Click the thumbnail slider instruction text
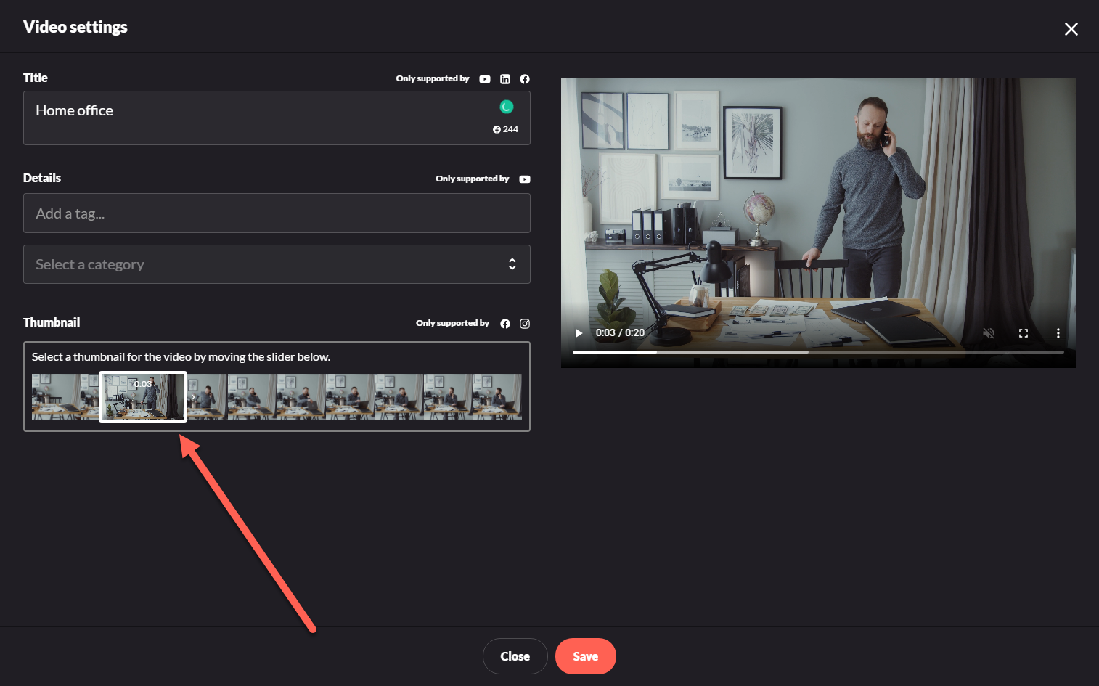Screen dimensions: 1099x686 click(x=181, y=357)
